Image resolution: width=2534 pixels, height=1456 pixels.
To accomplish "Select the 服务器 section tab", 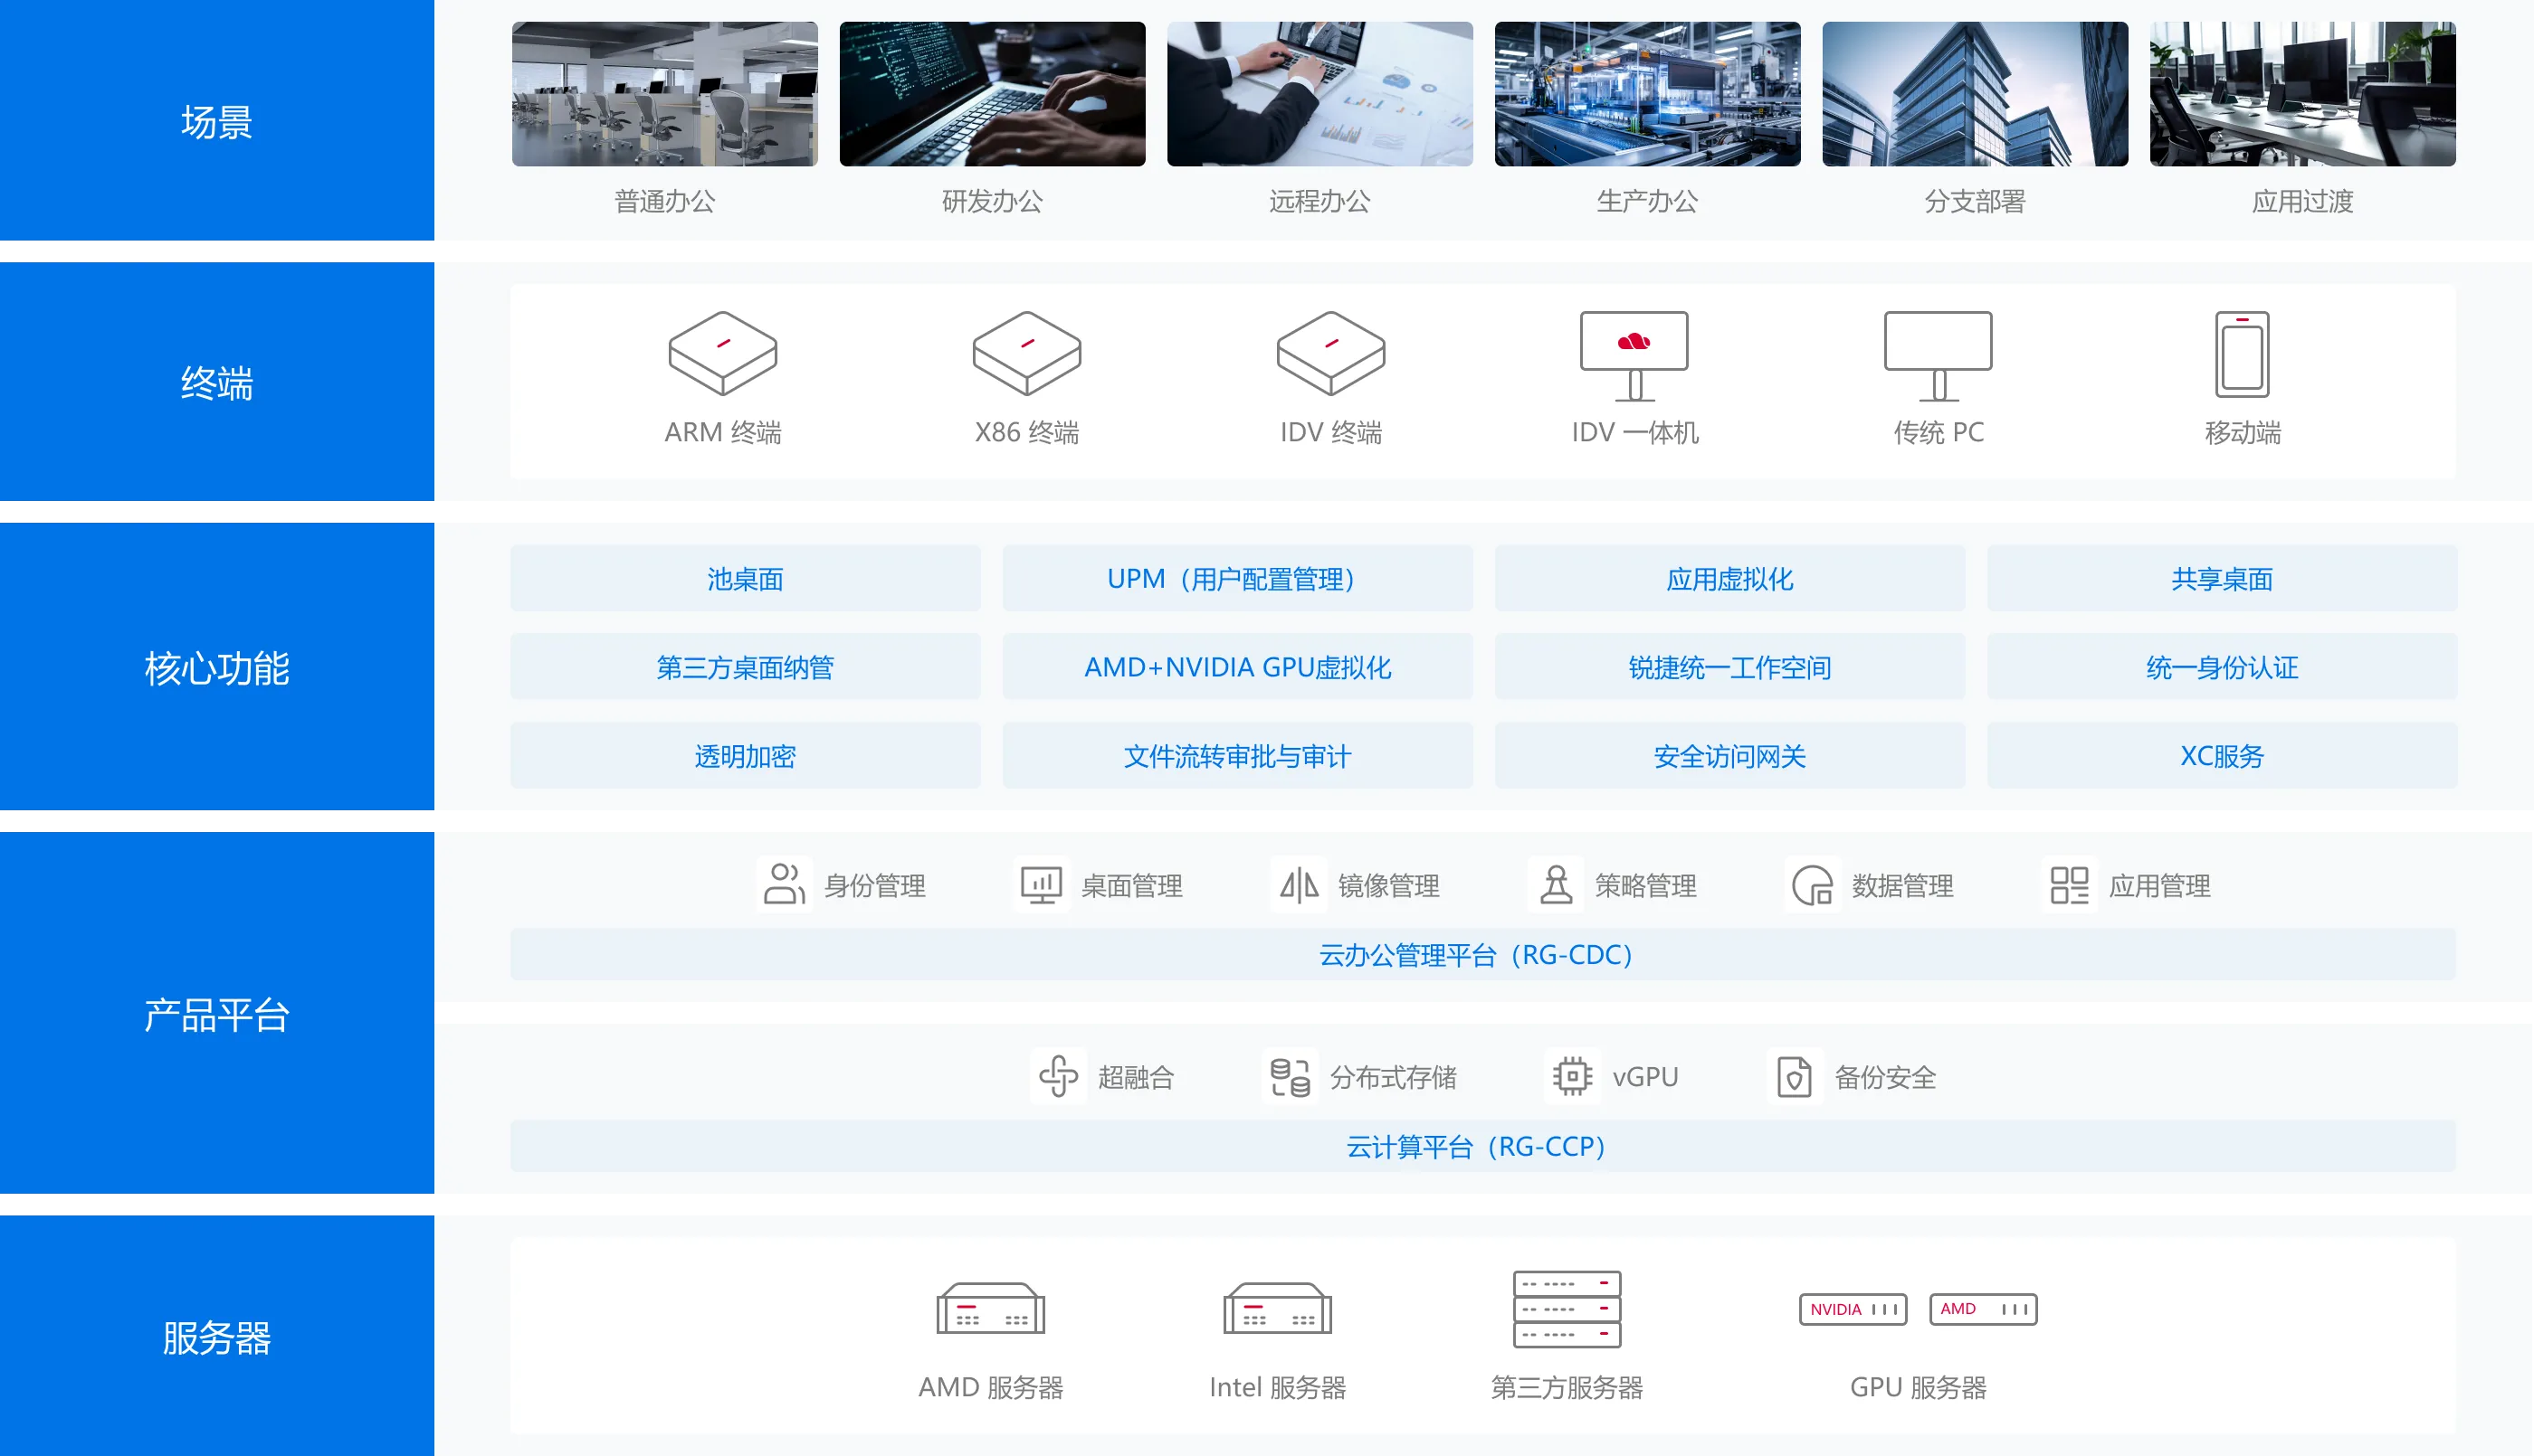I will pos(216,1337).
